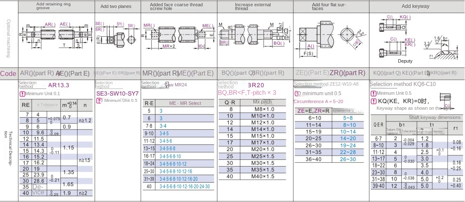Click the warning icon beside Minimum Unit 0.1

pos(22,94)
